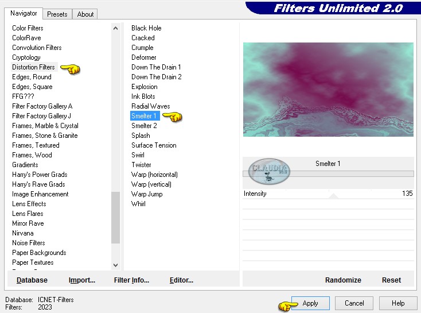This screenshot has height=313, width=421.
Task: Open the About tab
Action: (85, 14)
